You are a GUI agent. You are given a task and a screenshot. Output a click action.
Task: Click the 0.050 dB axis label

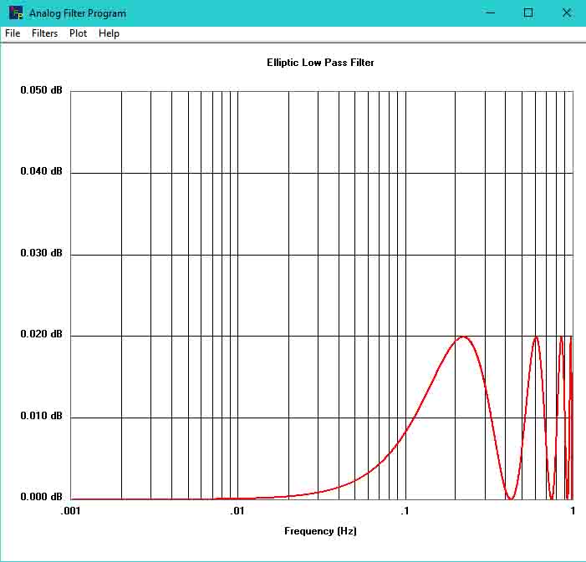[x=42, y=90]
